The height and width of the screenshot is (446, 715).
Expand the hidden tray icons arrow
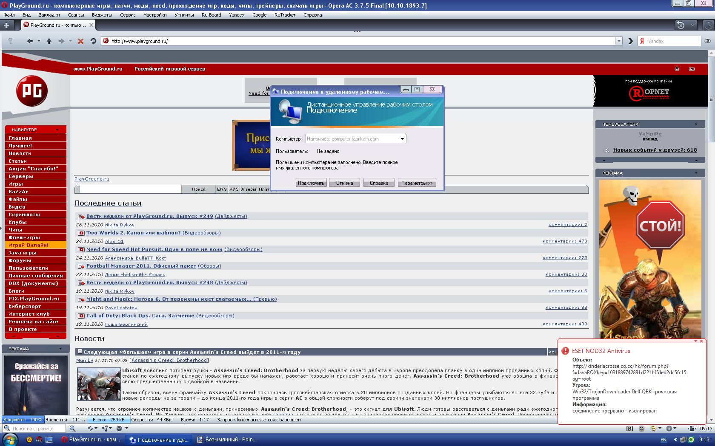coord(675,440)
